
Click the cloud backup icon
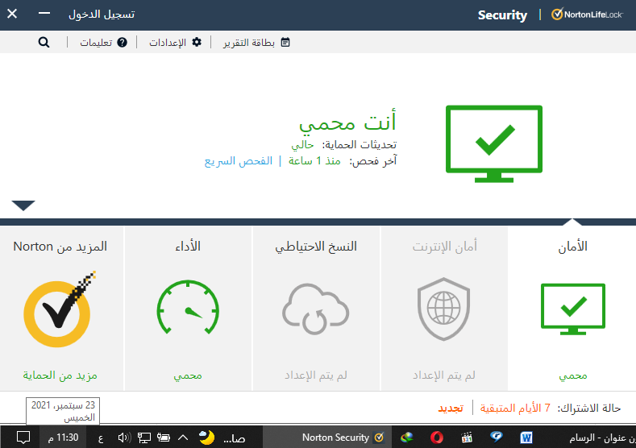(x=315, y=309)
